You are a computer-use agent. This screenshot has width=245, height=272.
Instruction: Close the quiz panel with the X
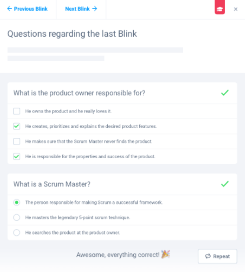pos(236,9)
